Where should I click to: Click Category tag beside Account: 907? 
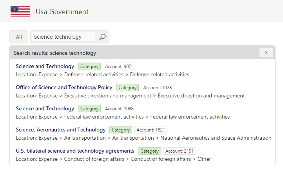(x=89, y=66)
